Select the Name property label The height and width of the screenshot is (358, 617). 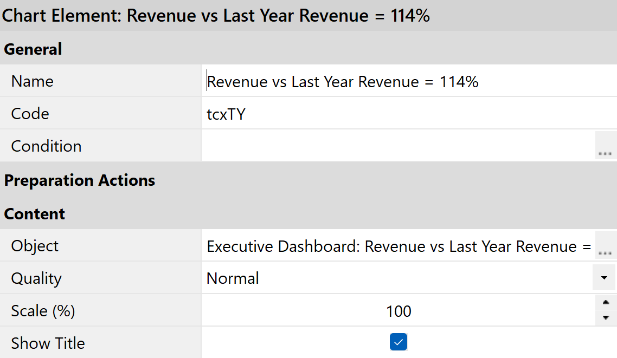(33, 82)
